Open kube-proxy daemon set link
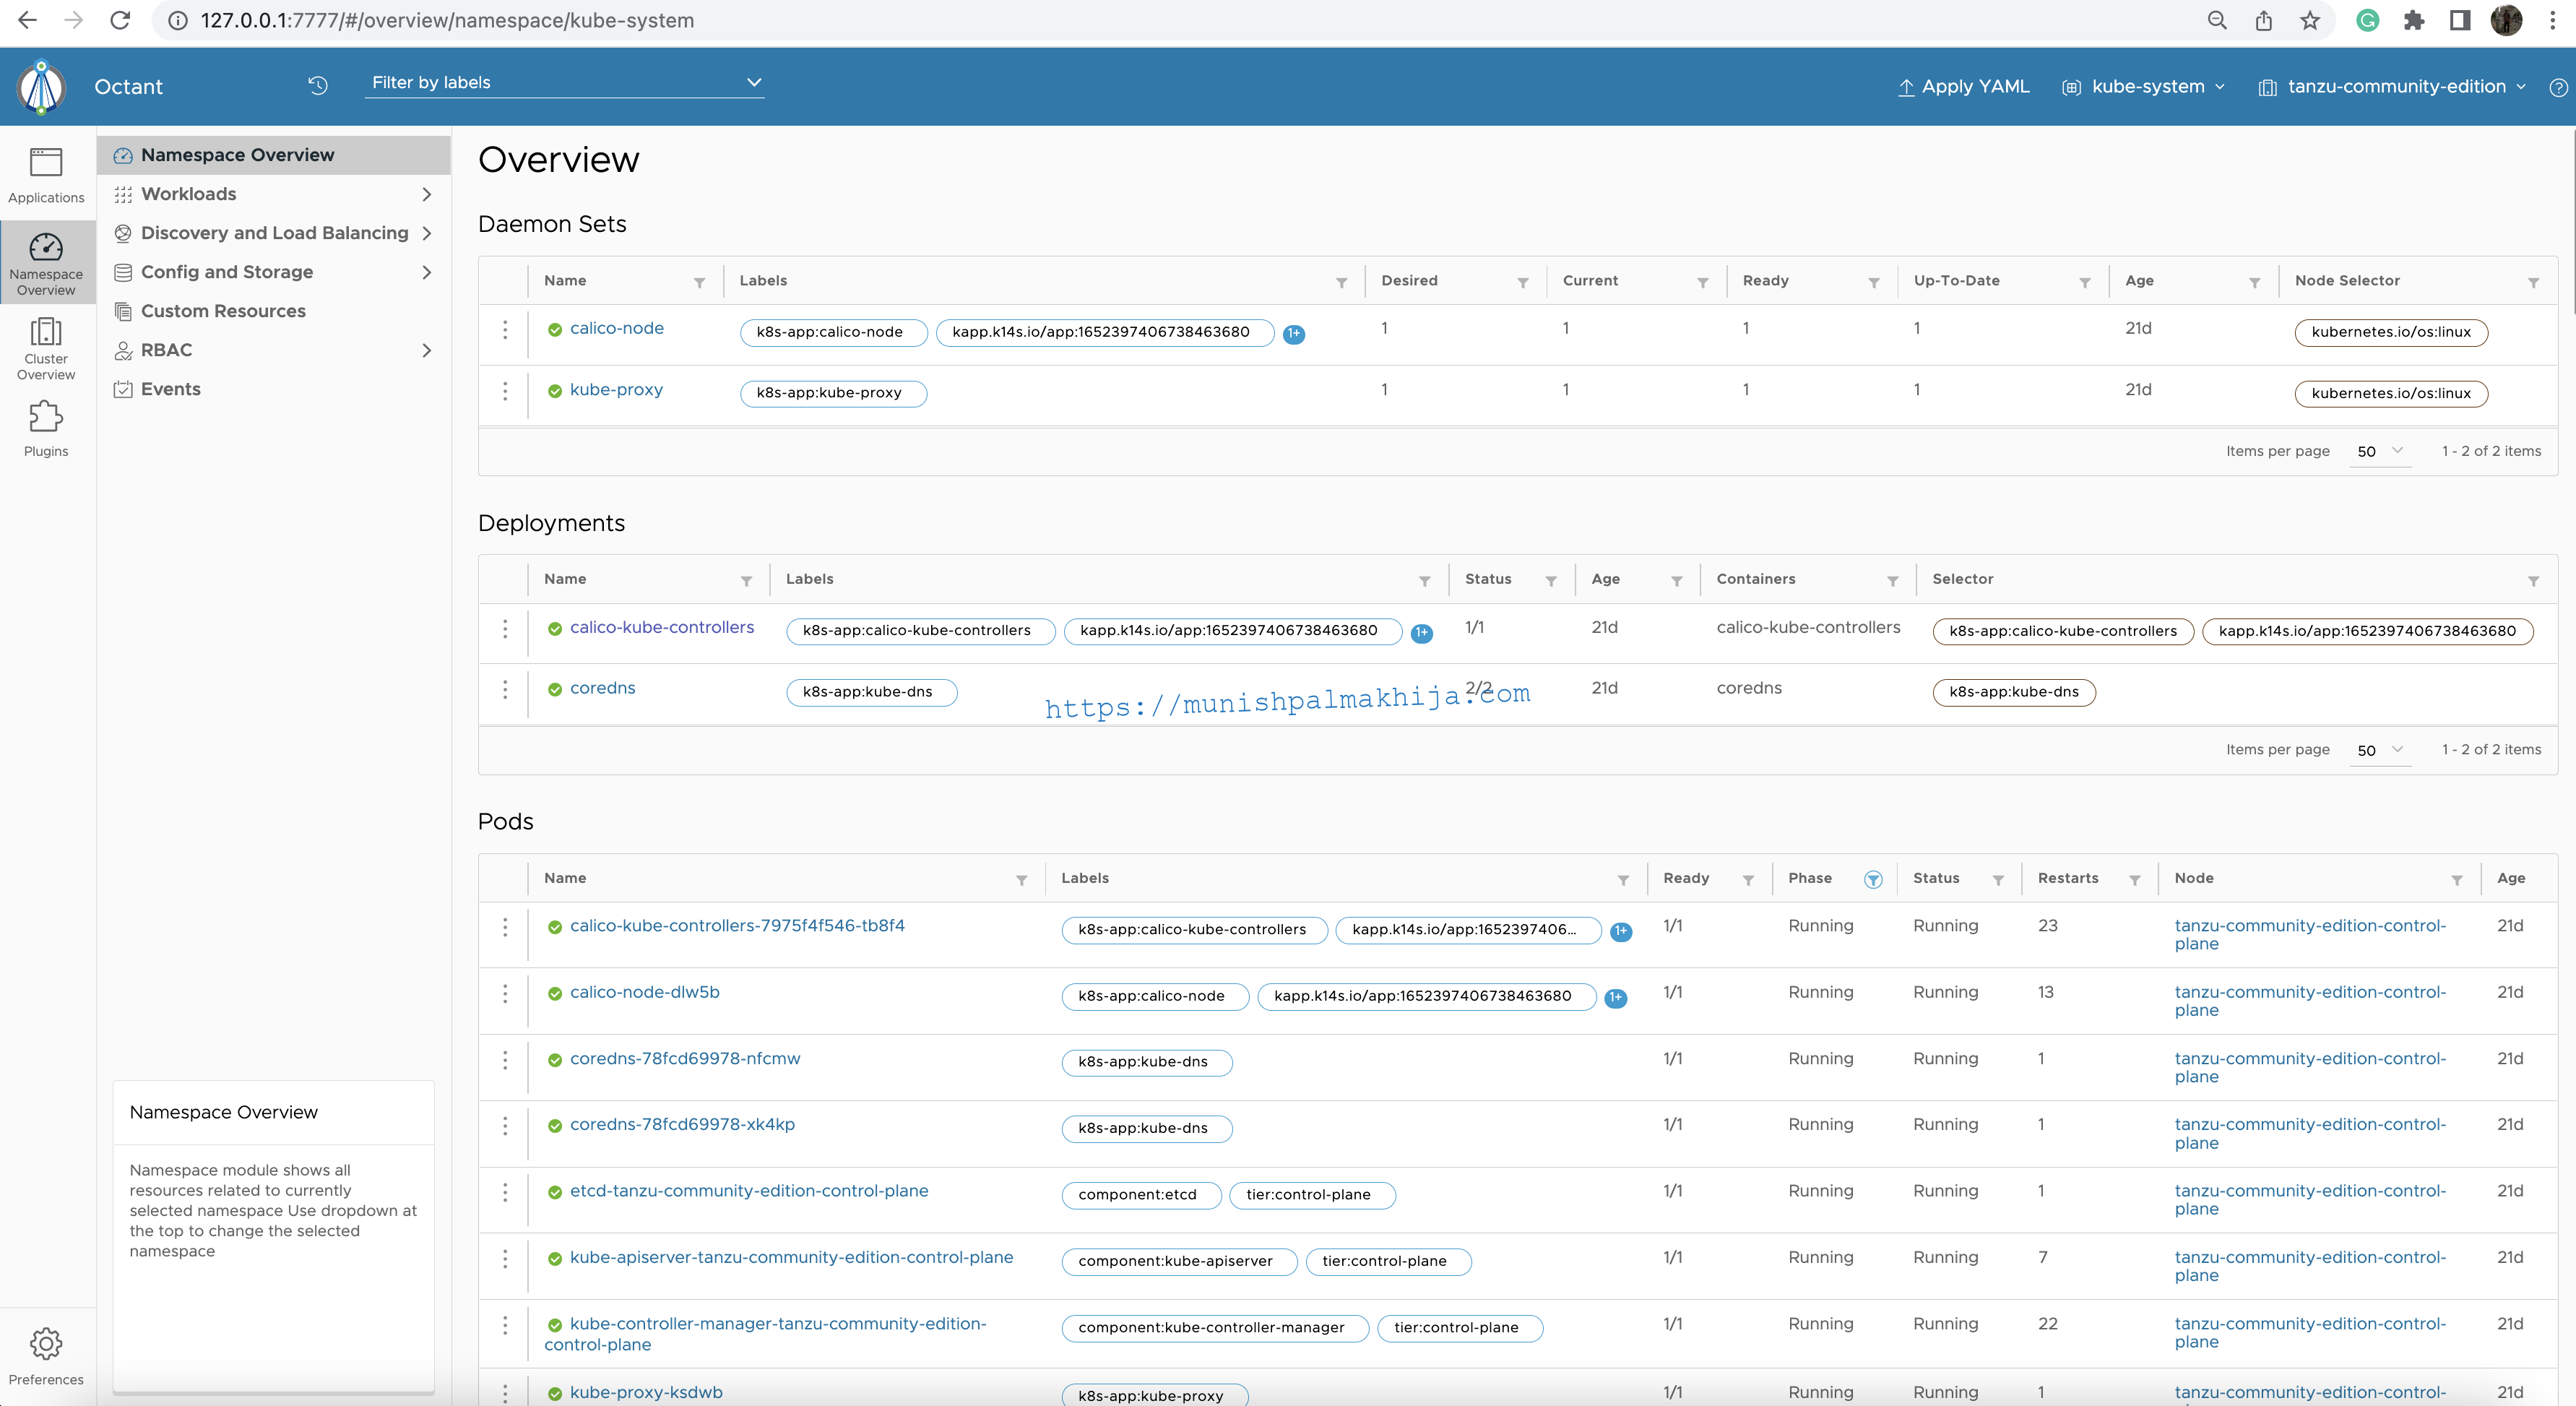The height and width of the screenshot is (1406, 2576). (x=616, y=390)
